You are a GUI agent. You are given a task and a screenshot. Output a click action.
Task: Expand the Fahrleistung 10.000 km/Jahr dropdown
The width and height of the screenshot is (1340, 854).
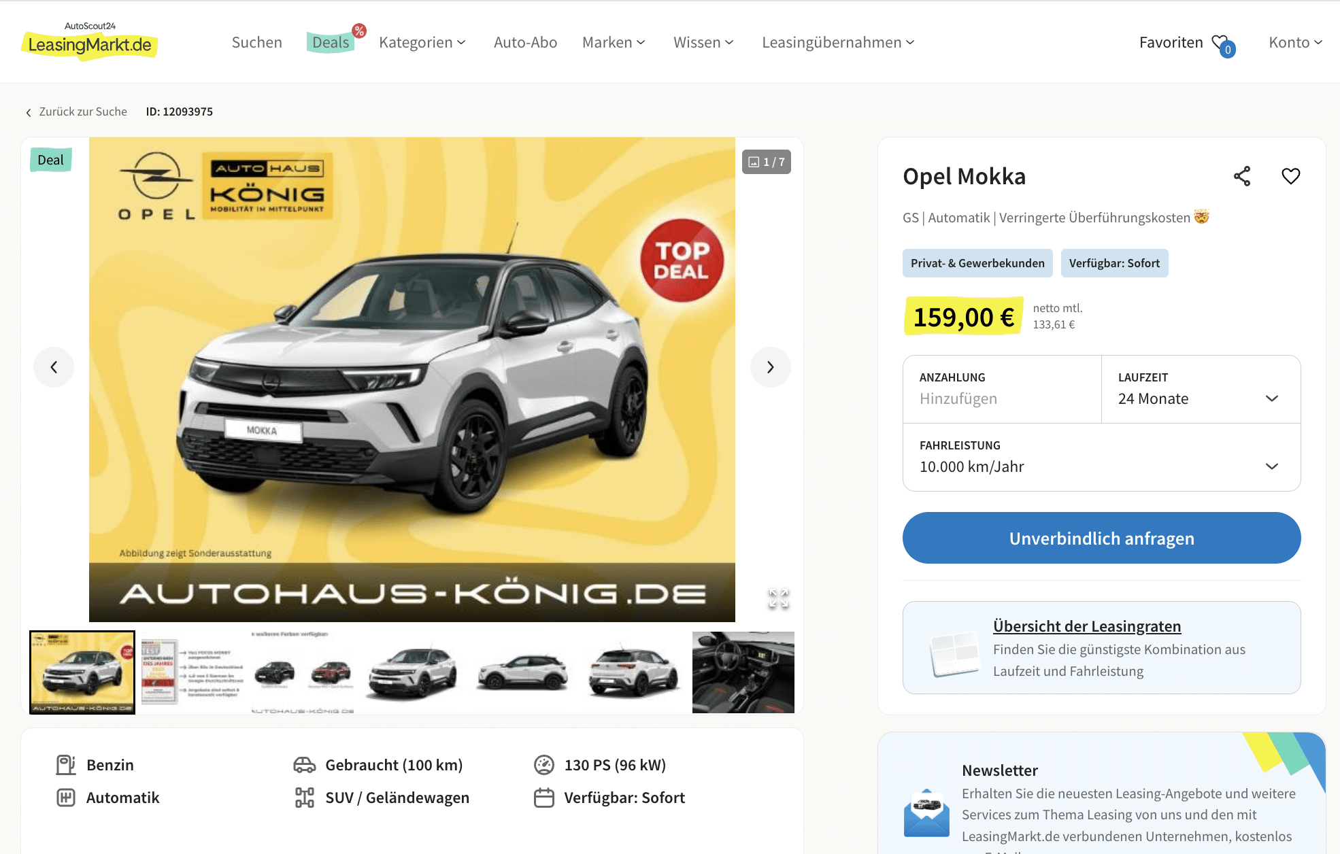[x=1102, y=457]
